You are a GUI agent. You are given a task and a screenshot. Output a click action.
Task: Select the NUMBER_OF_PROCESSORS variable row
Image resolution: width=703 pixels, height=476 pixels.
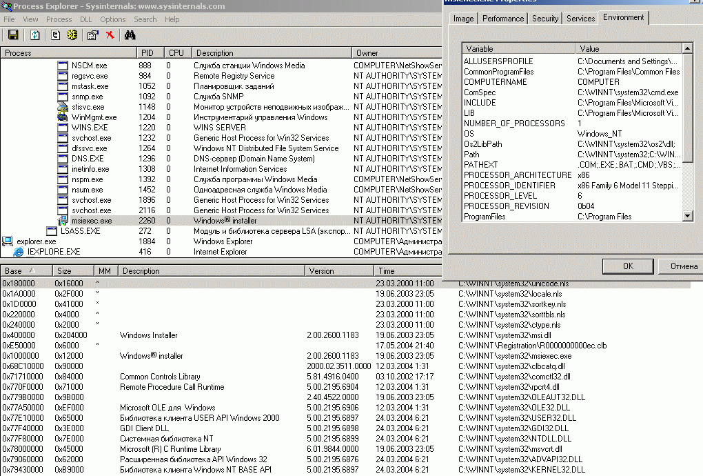click(571, 123)
